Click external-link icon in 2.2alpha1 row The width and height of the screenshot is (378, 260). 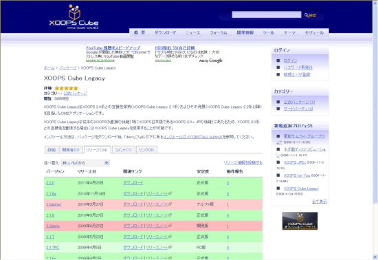click(x=170, y=204)
